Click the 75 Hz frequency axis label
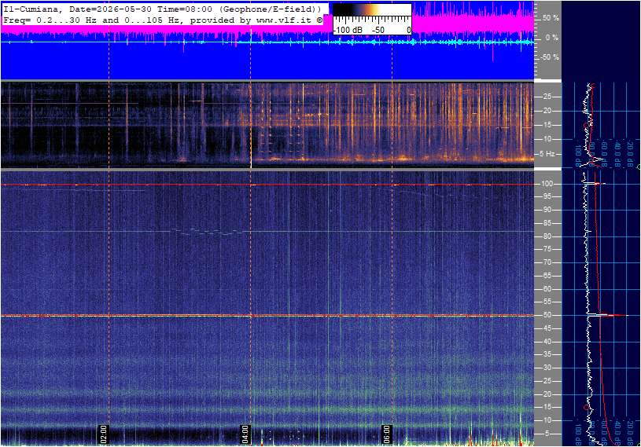The height and width of the screenshot is (447, 641). tap(547, 249)
